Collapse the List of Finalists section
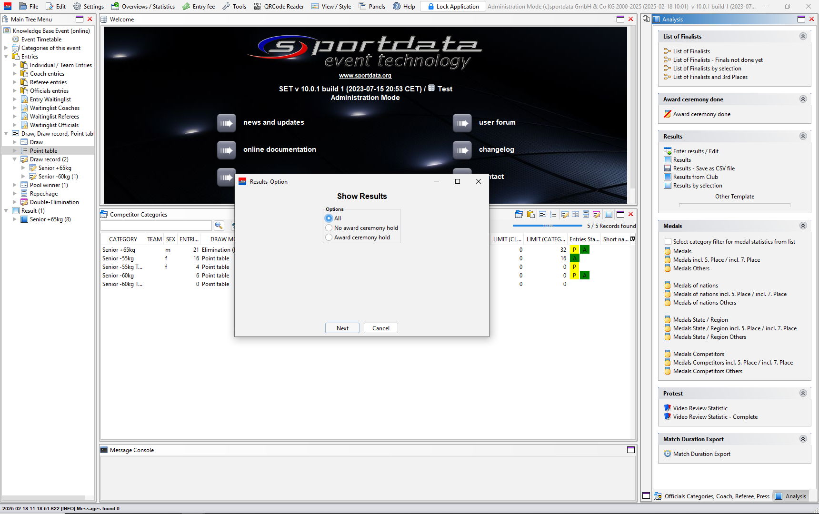 (803, 36)
